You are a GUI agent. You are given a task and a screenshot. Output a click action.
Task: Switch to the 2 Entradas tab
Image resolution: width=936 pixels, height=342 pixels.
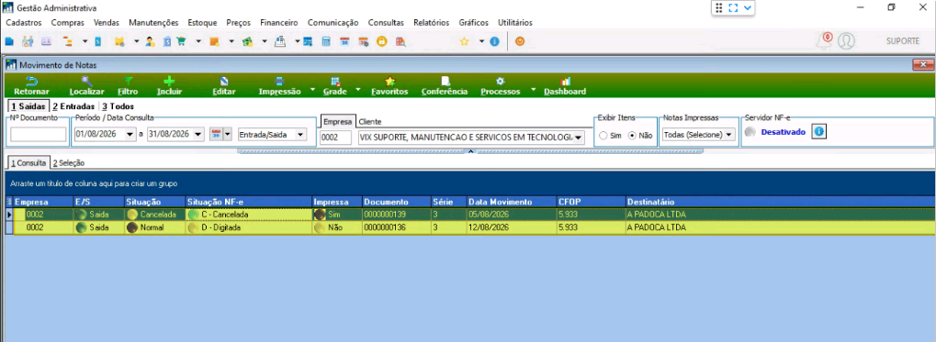[x=73, y=106]
